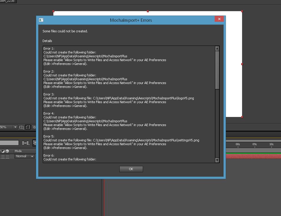Click the top-left red layer handle
The width and height of the screenshot is (281, 216).
53,11
